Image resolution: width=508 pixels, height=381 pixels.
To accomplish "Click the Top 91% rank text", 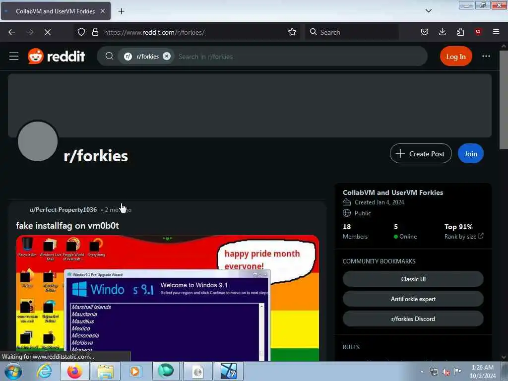I will (458, 227).
